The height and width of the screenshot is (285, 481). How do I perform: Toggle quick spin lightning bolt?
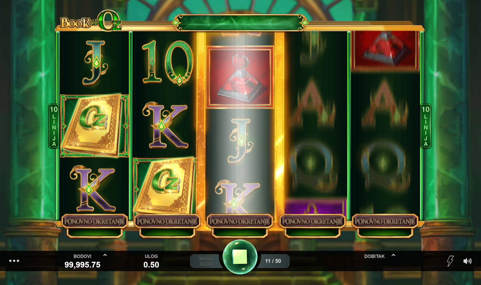click(x=450, y=261)
